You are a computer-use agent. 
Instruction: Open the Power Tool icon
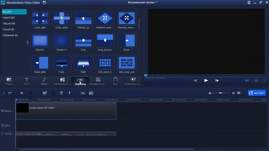[91, 93]
